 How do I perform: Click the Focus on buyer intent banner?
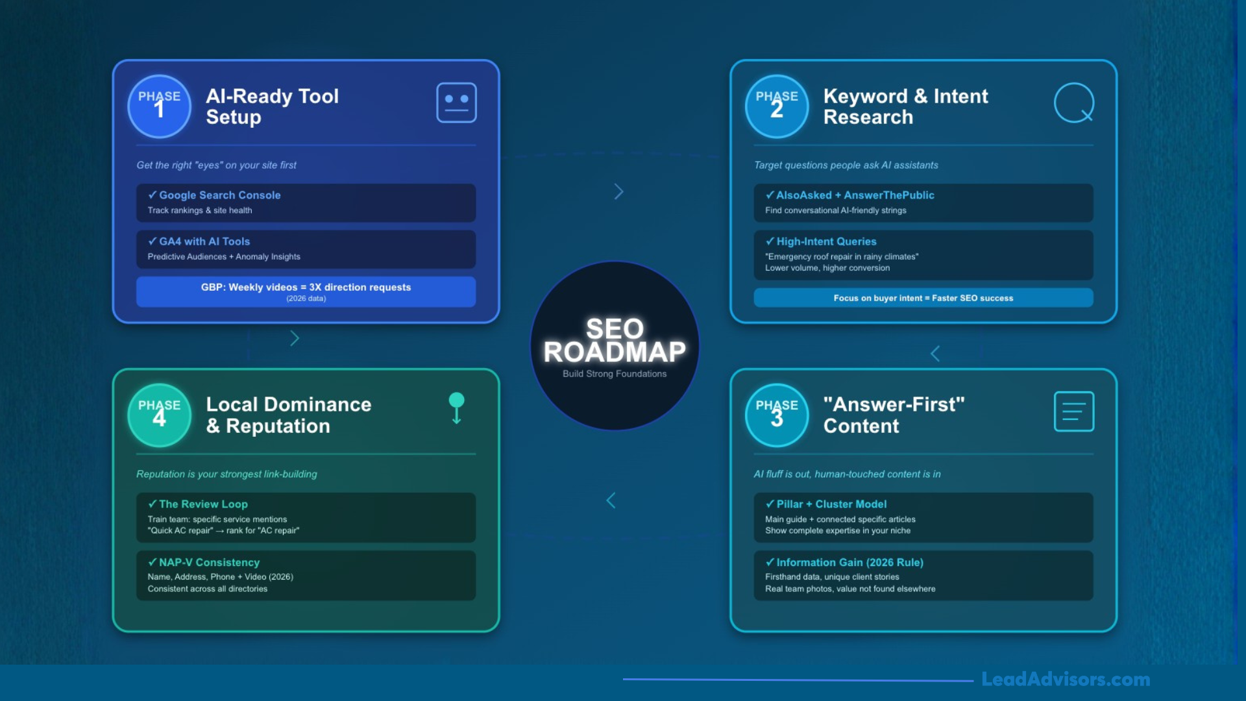point(923,298)
